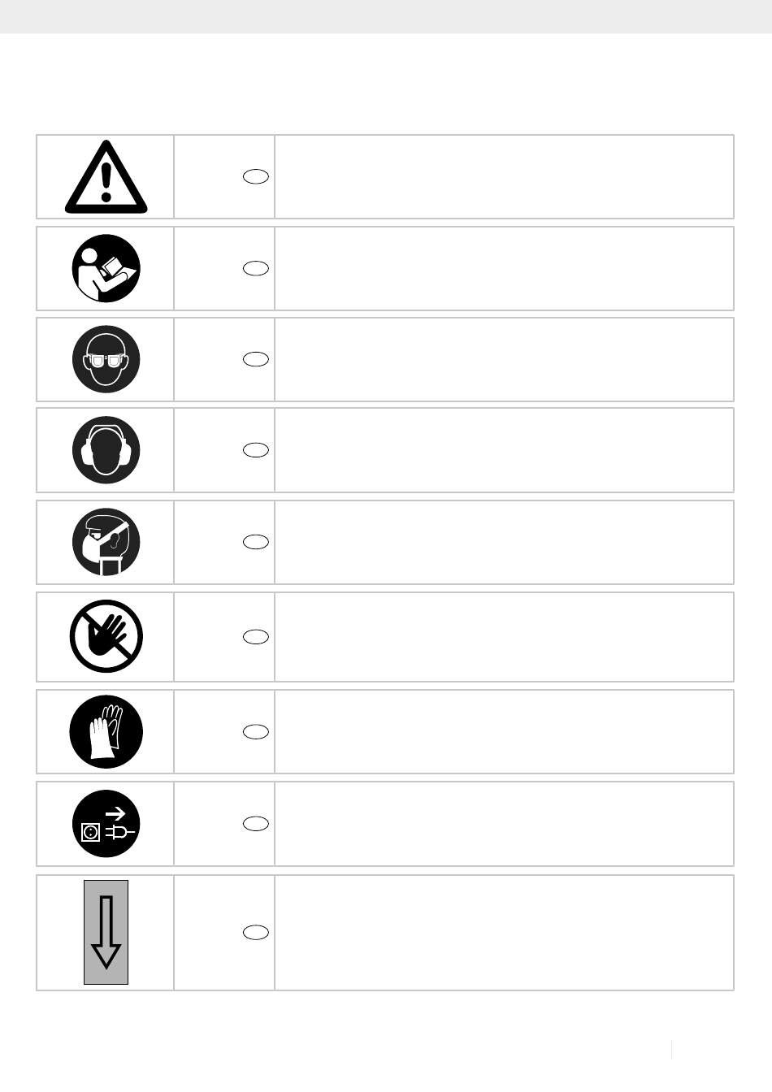Tick the oval beside the safety goggles symbol
The width and height of the screenshot is (772, 1092).
[x=256, y=359]
